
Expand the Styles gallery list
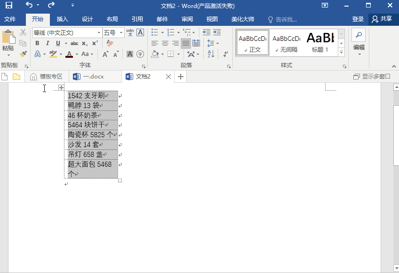click(342, 53)
